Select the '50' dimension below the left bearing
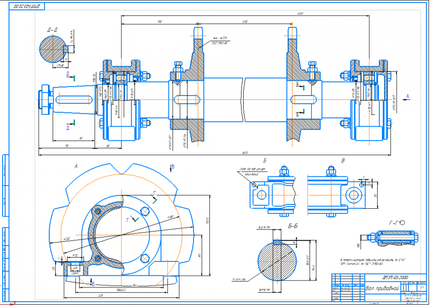432x306 pixels. click(108, 146)
